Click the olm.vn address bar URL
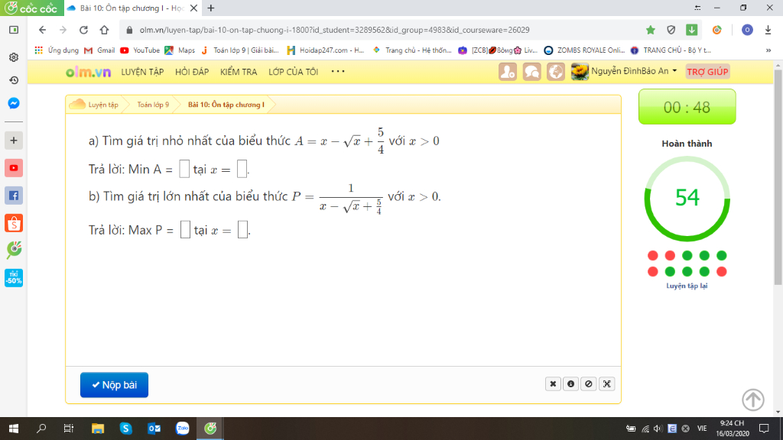 [x=335, y=30]
